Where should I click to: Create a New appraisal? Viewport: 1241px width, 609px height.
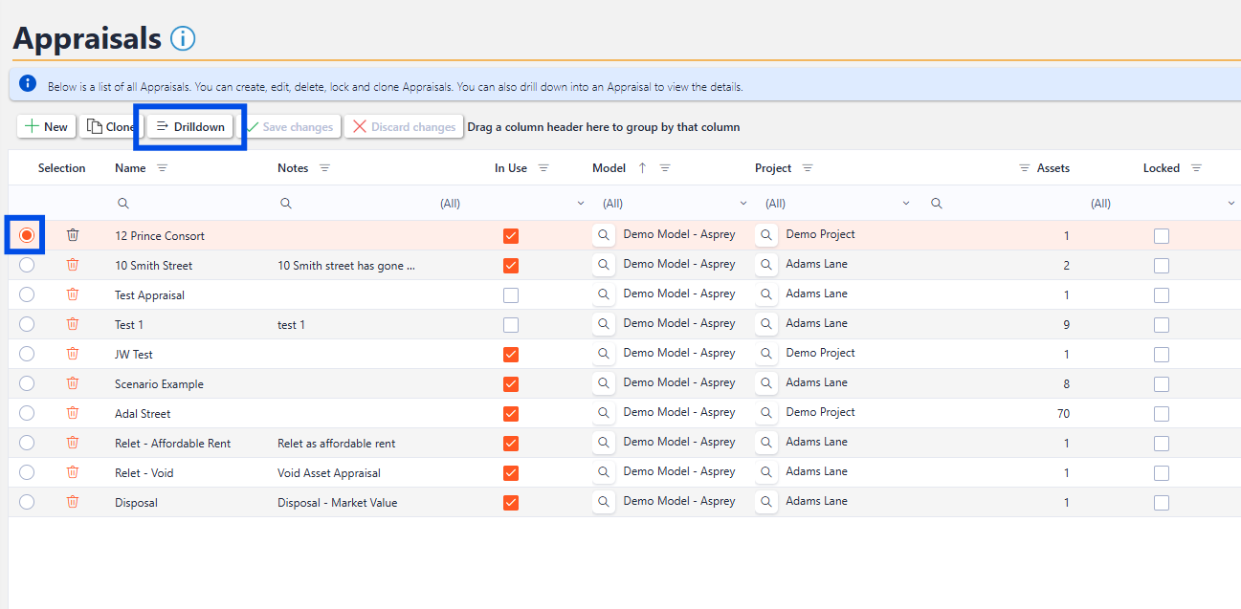tap(46, 127)
